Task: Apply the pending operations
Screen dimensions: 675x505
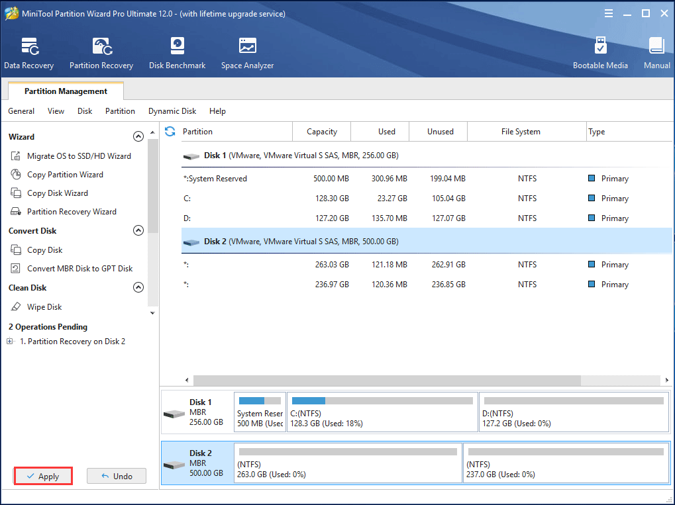Action: point(42,476)
